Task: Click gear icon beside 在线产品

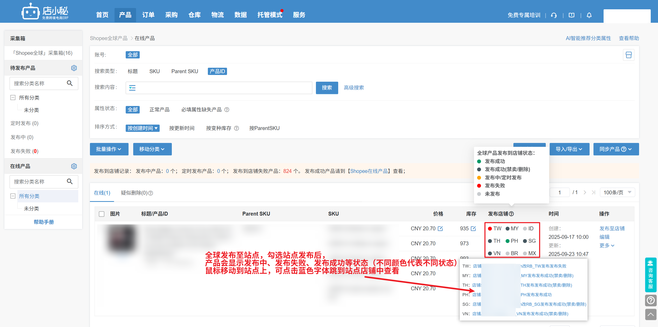Action: pyautogui.click(x=74, y=166)
